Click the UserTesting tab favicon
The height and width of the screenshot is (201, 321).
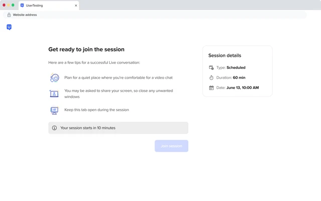pyautogui.click(x=22, y=6)
